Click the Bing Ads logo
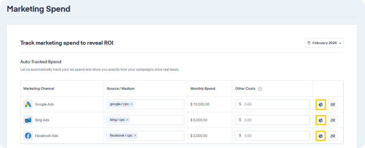This screenshot has width=365, height=148. 28,120
